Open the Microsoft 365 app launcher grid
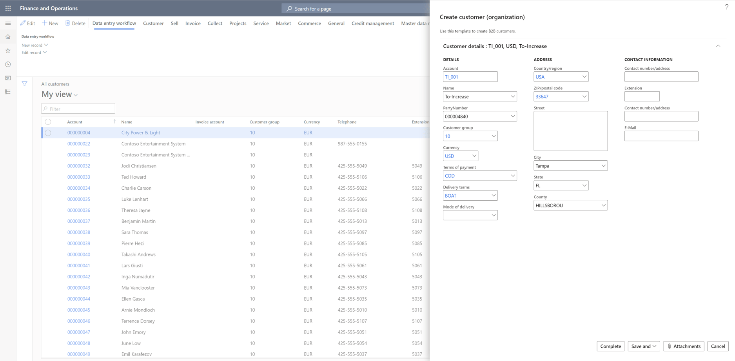The image size is (735, 361). [8, 8]
